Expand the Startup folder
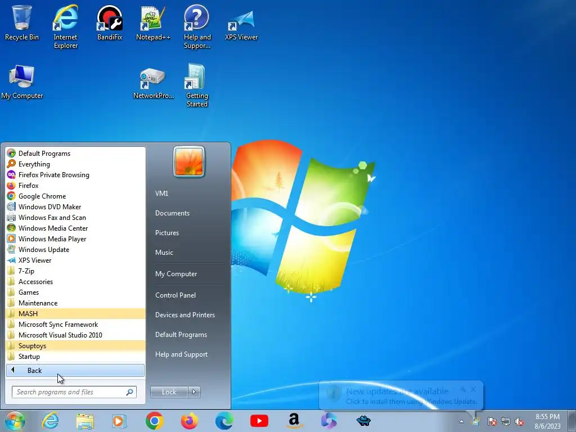This screenshot has width=576, height=432. click(x=76, y=356)
